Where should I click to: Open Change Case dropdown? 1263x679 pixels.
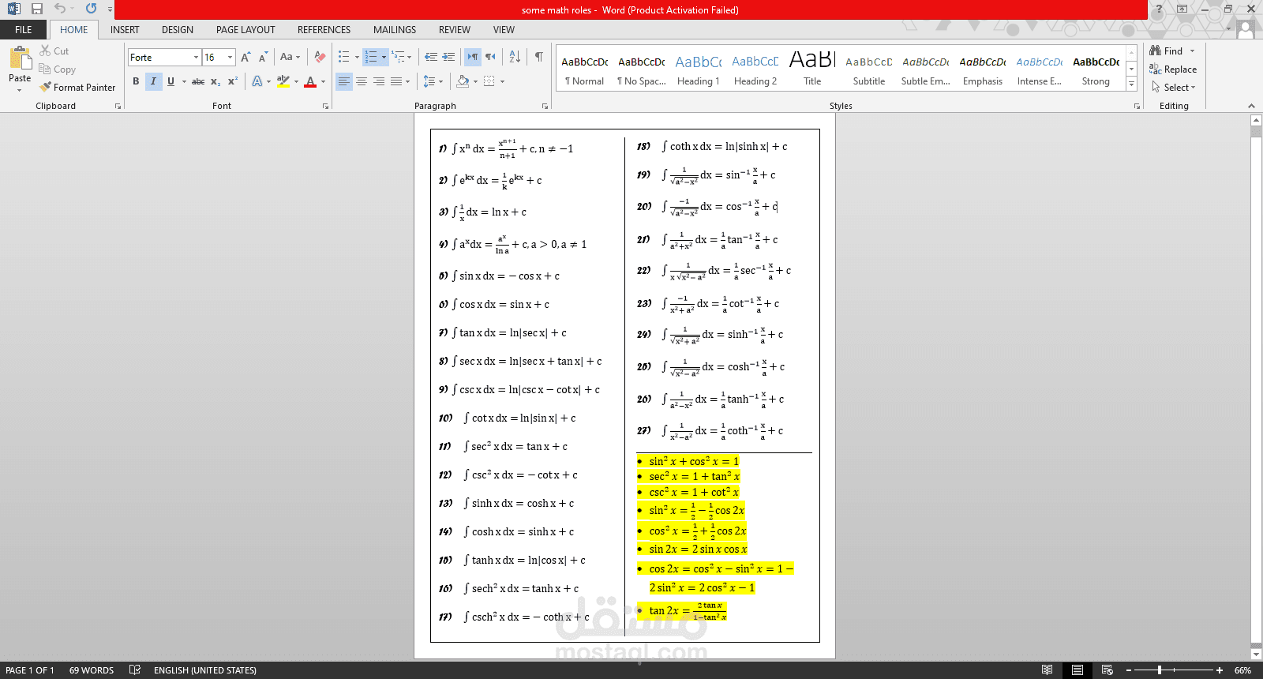[290, 57]
